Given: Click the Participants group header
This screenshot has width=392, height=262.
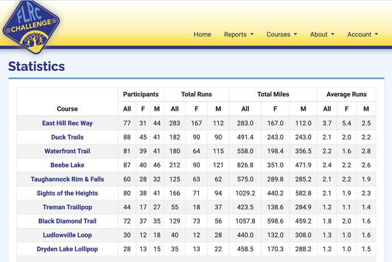Looking at the screenshot, I should pyautogui.click(x=141, y=94).
